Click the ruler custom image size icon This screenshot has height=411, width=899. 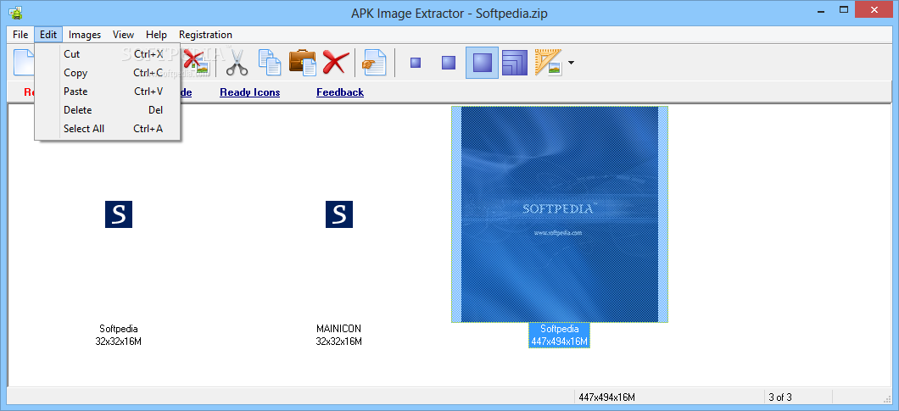[x=548, y=62]
